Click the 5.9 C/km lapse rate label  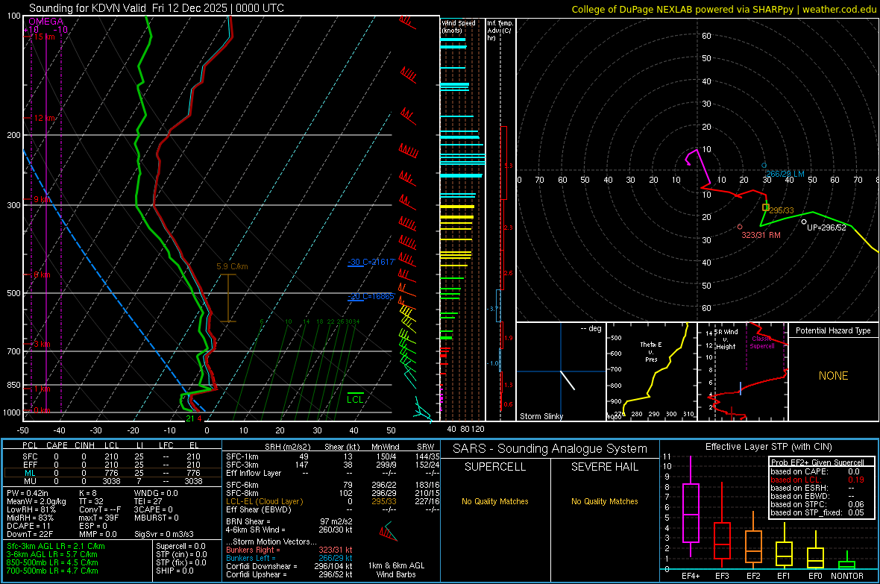coord(232,266)
